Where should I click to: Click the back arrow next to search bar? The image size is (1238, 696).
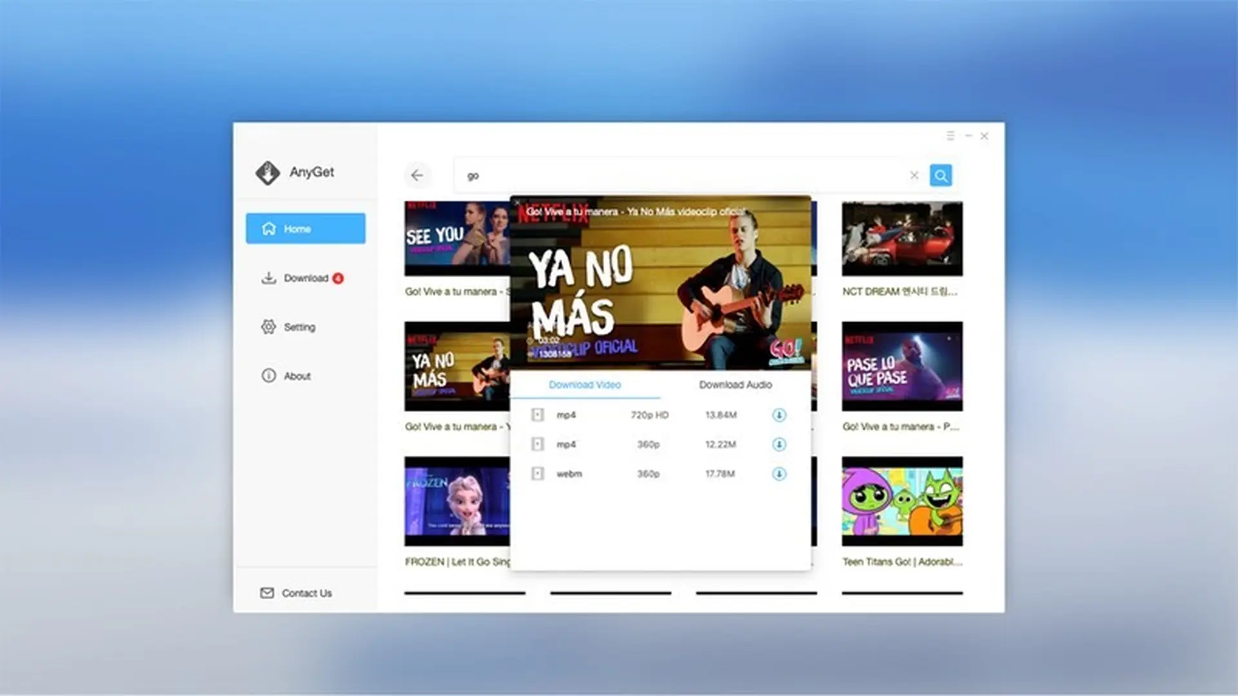click(x=418, y=175)
